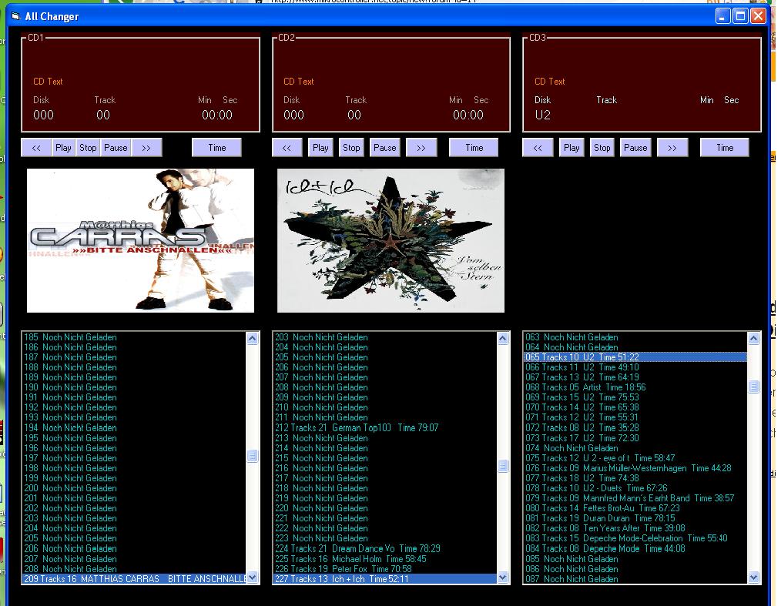Select disc 185 Noch Nicht Geladen
This screenshot has width=781, height=606.
tap(135, 337)
